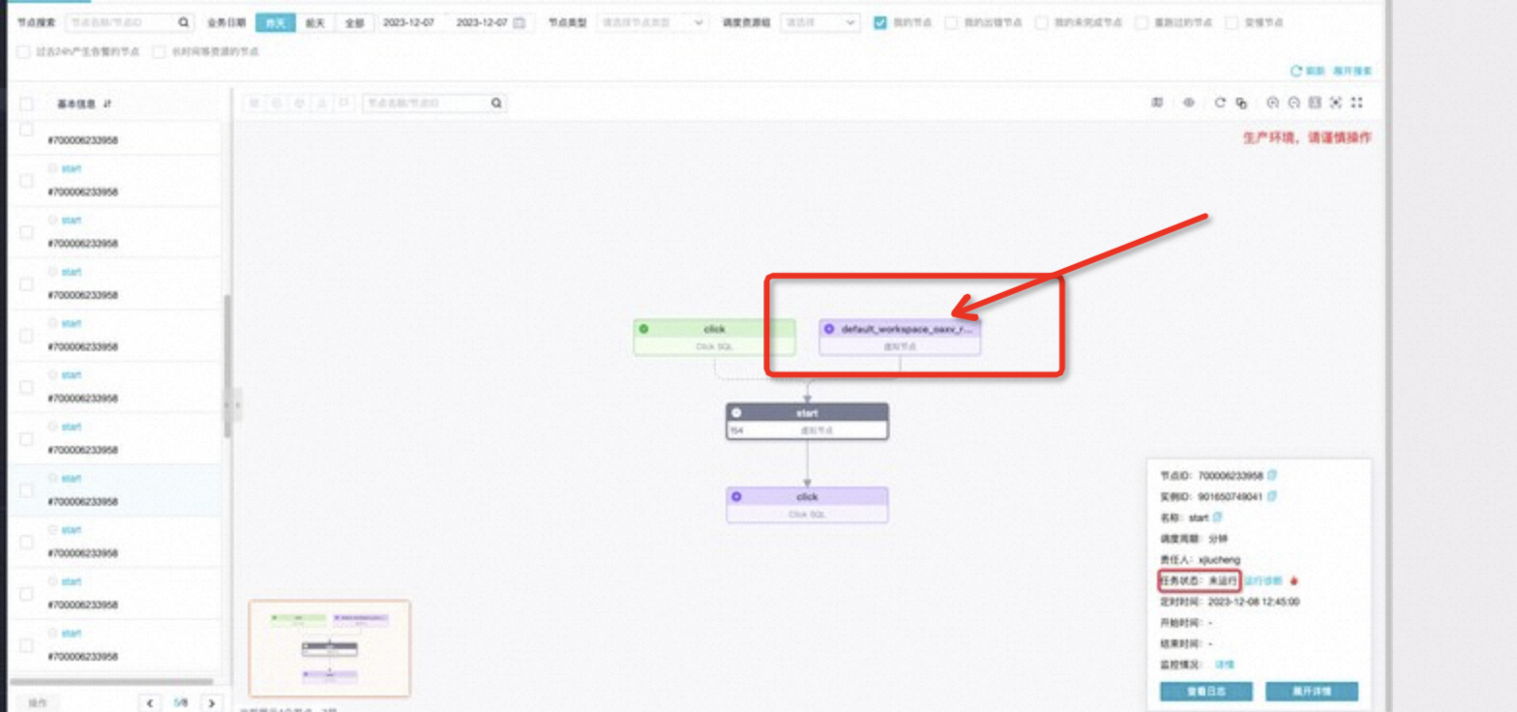
Task: Open the 详情 link beside 监控情况
Action: click(1225, 665)
